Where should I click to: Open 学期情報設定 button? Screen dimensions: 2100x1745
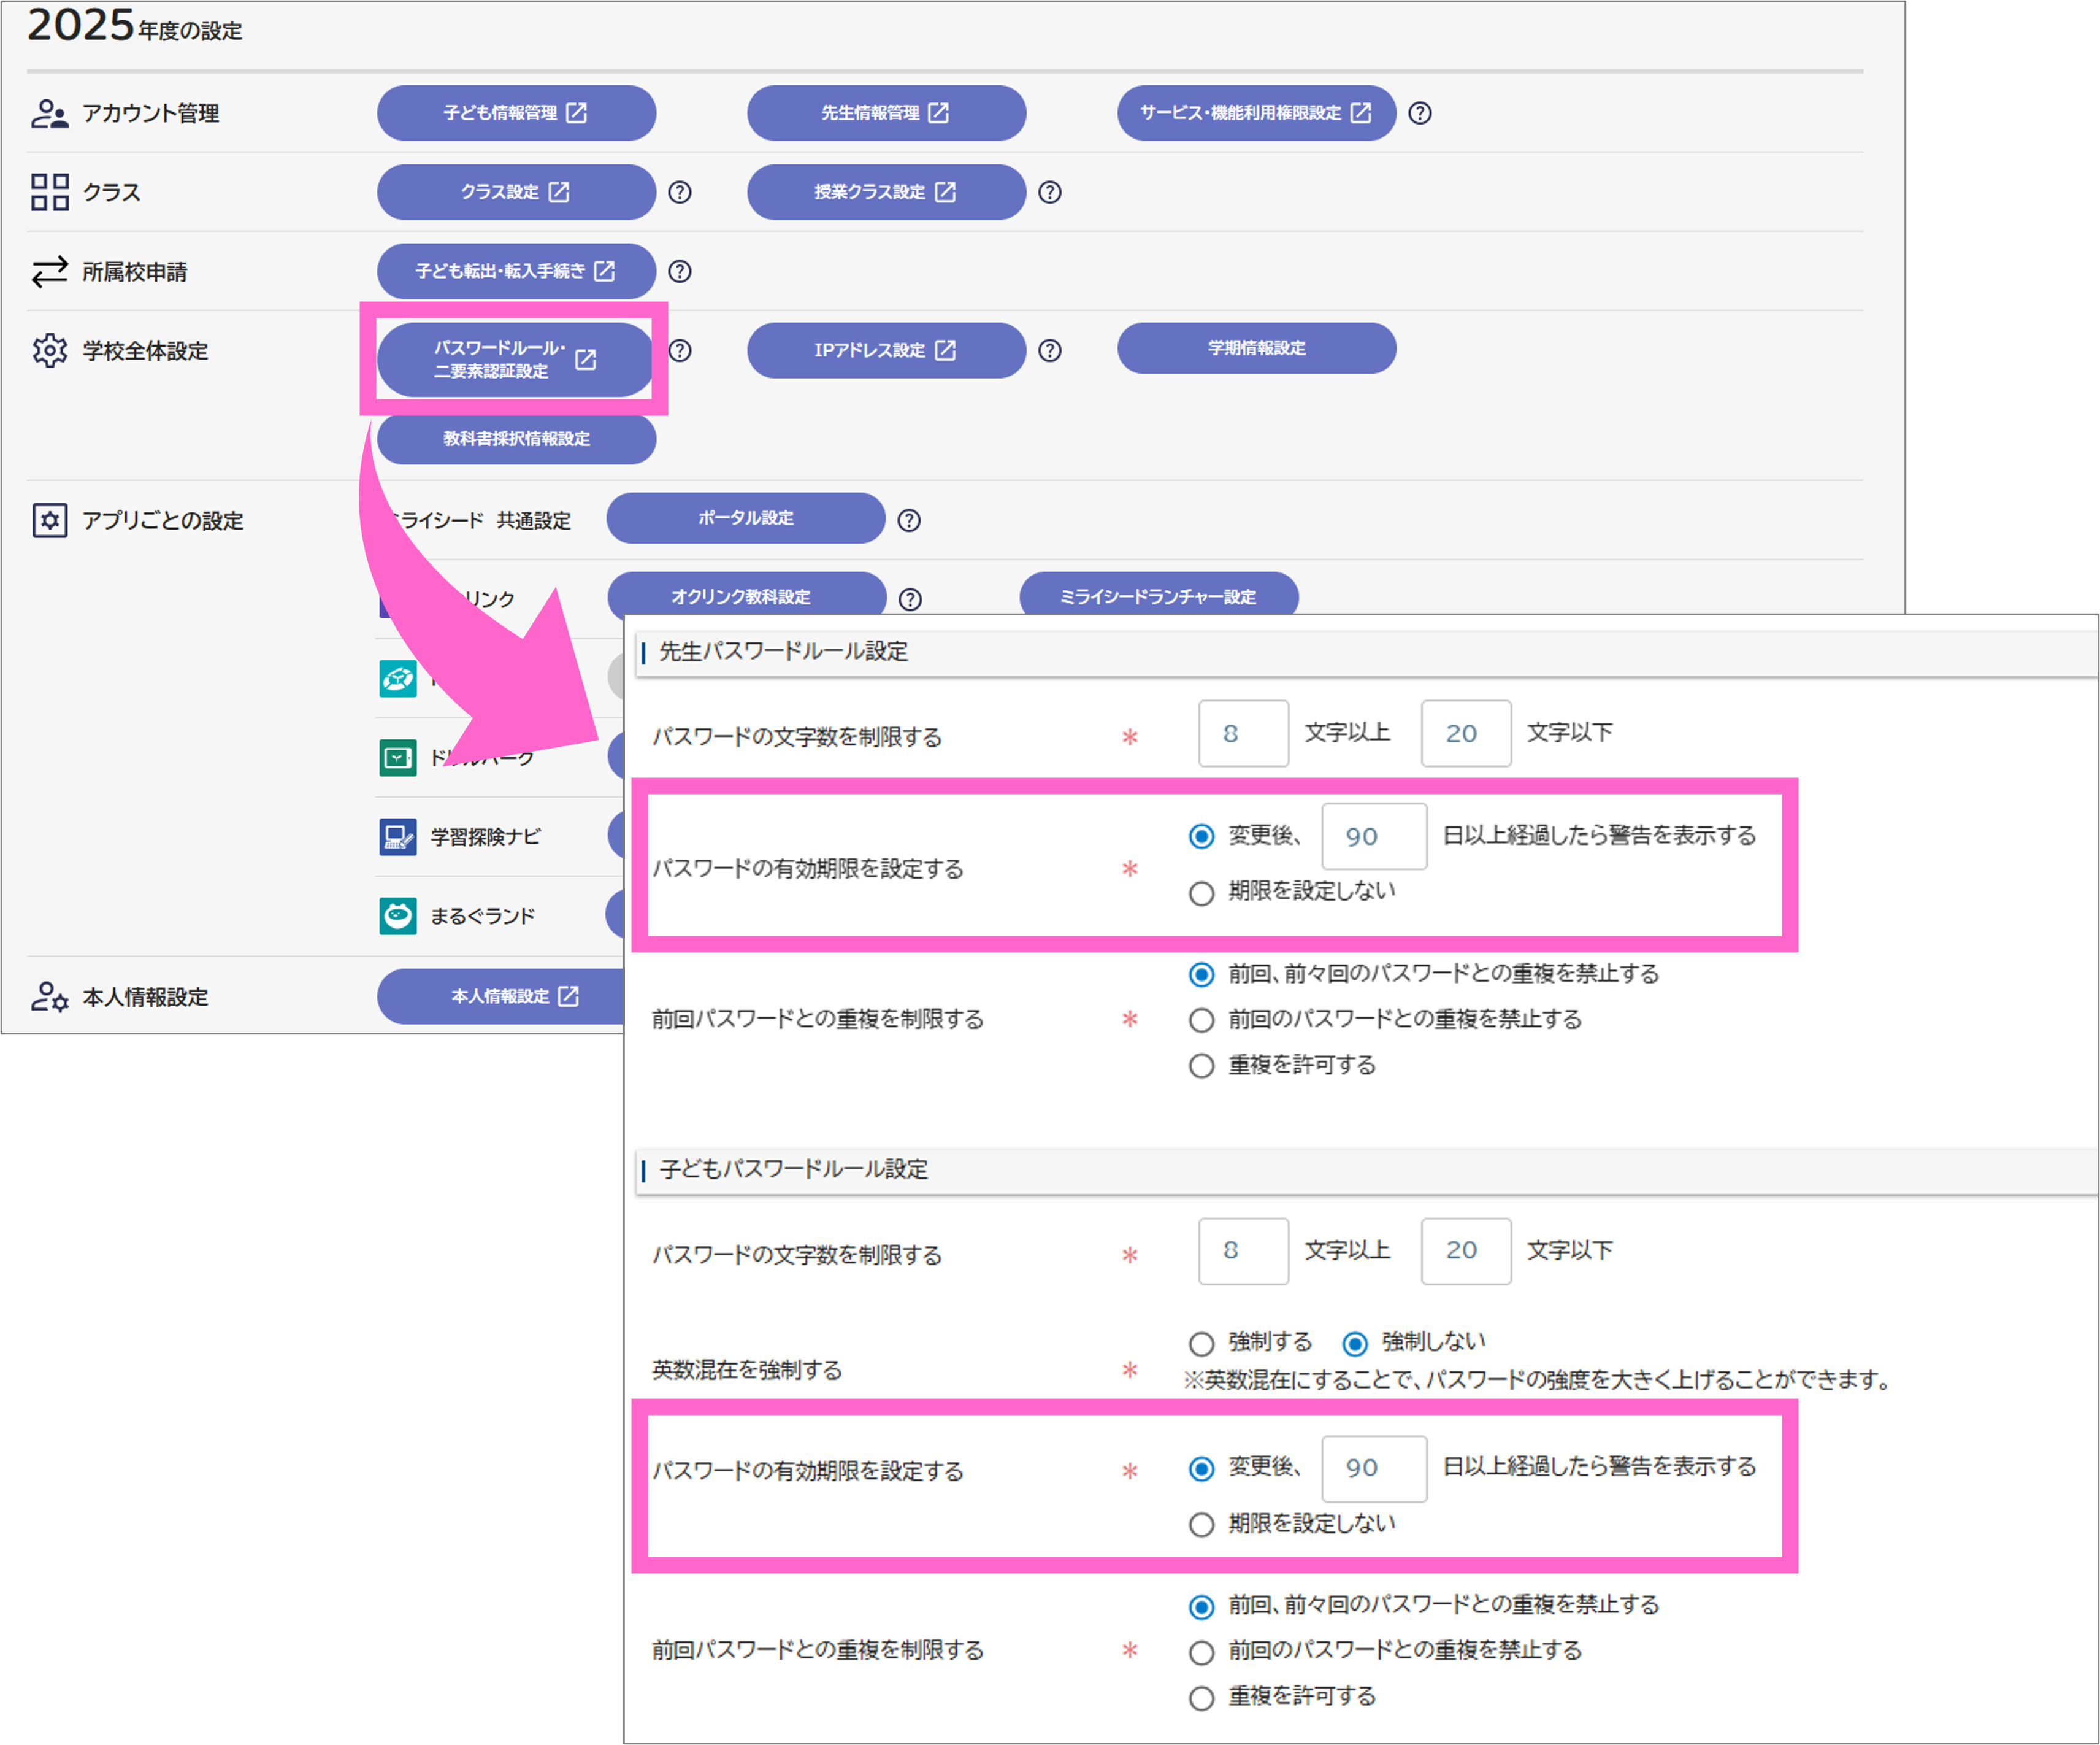pos(1256,348)
